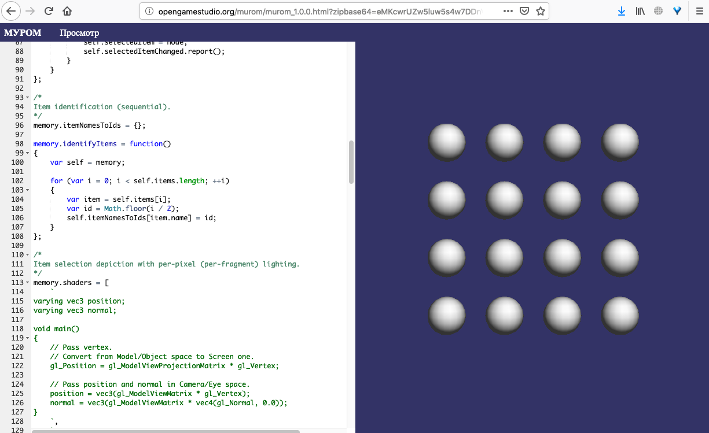
Task: Go to the browser home page
Action: pos(67,11)
